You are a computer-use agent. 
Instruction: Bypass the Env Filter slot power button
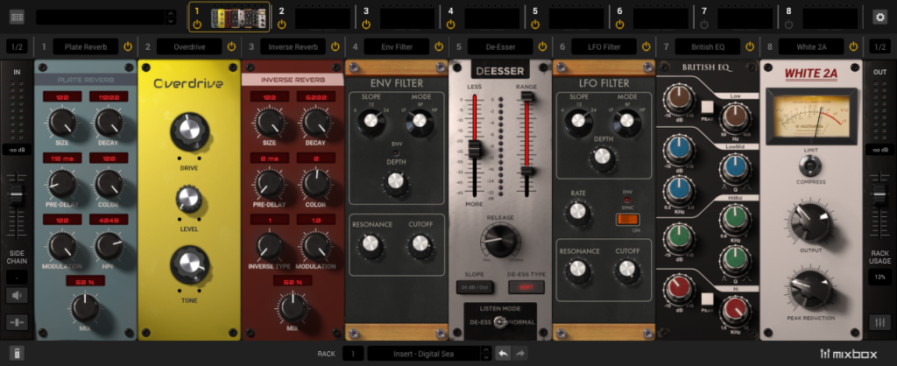tap(439, 46)
